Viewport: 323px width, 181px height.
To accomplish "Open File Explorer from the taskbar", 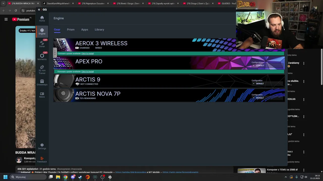I will coord(58,177).
